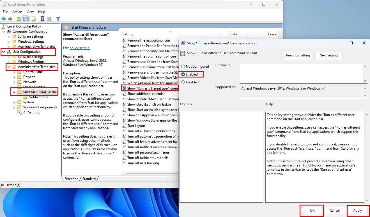370x217 pixels.
Task: Click the blue Back arrow in toolbar
Action: 4,19
